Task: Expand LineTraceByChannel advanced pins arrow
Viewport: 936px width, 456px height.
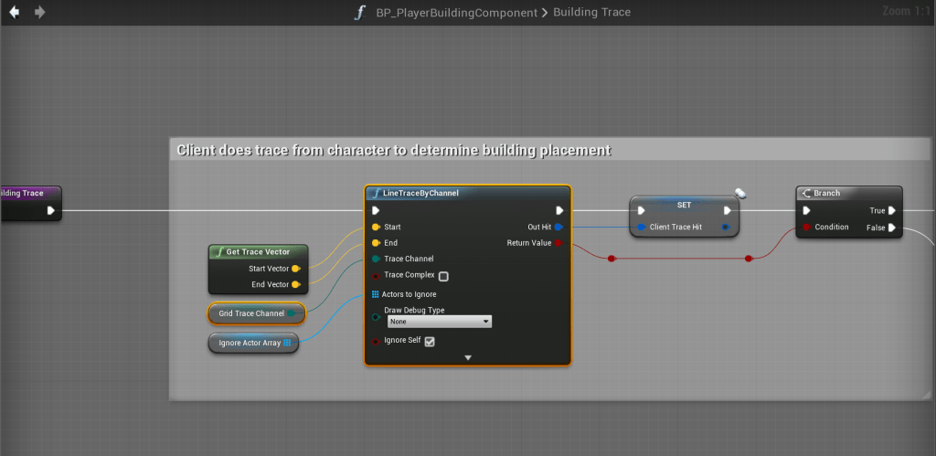Action: (468, 357)
